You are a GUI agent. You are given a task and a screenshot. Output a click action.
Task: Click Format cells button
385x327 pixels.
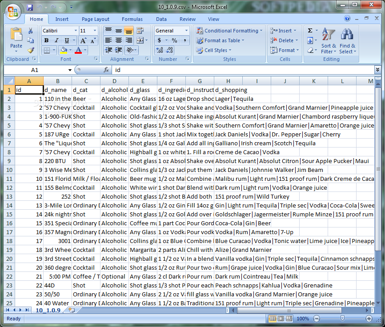[x=285, y=50]
